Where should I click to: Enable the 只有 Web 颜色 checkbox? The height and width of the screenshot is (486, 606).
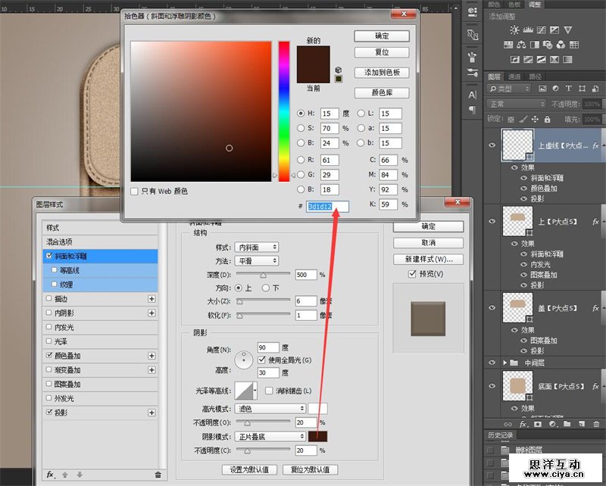click(x=135, y=192)
